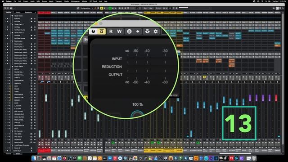
Task: Toggle visibility dot for Backing Vox 1
Action: click(7, 44)
